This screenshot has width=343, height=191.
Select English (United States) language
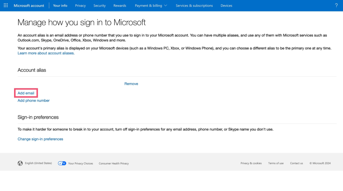point(38,163)
